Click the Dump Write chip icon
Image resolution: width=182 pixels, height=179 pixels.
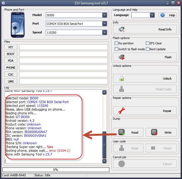154,133
